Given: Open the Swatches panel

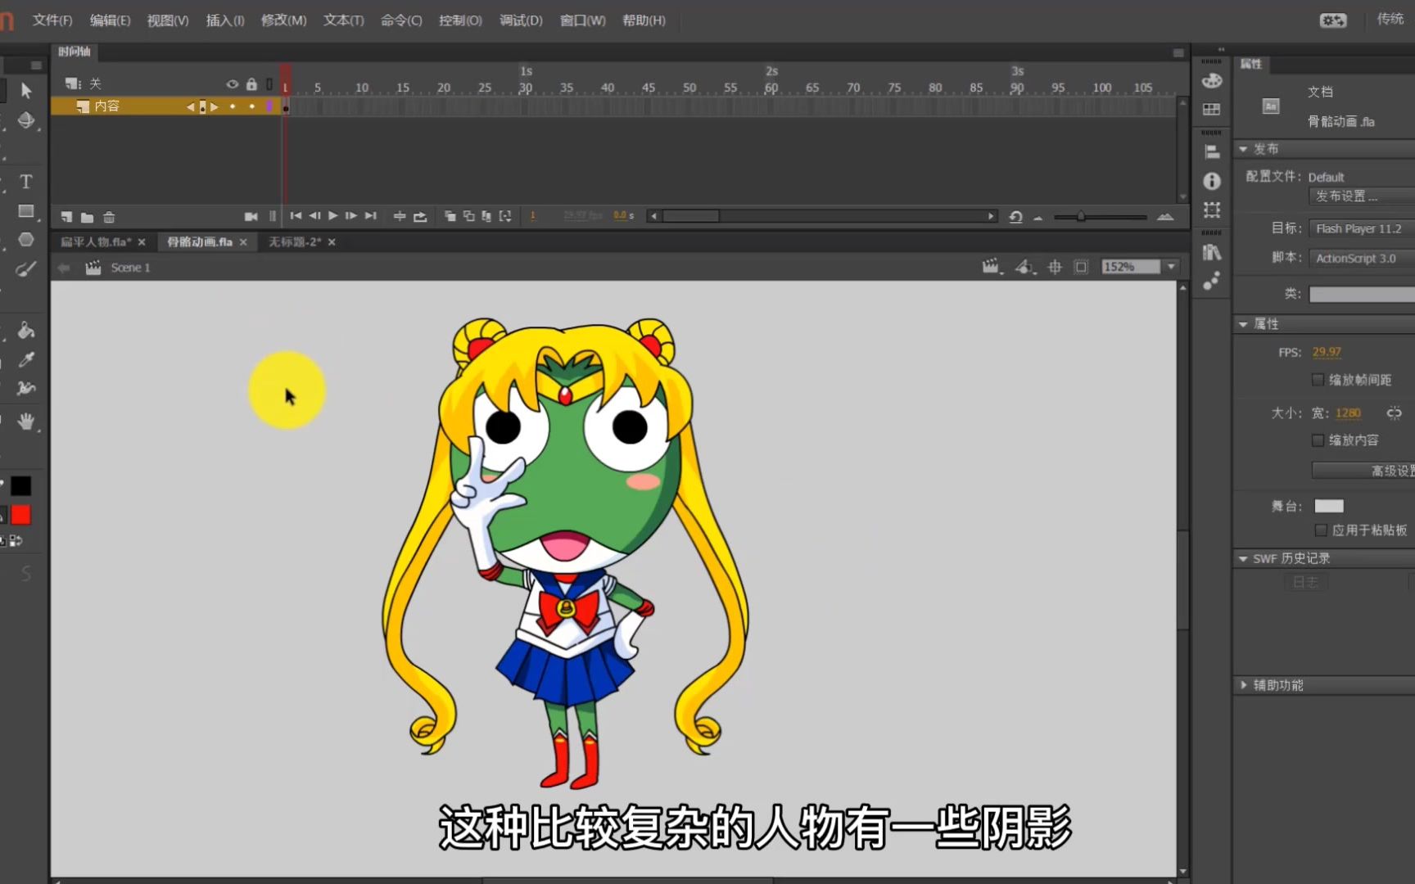Looking at the screenshot, I should (x=1210, y=109).
